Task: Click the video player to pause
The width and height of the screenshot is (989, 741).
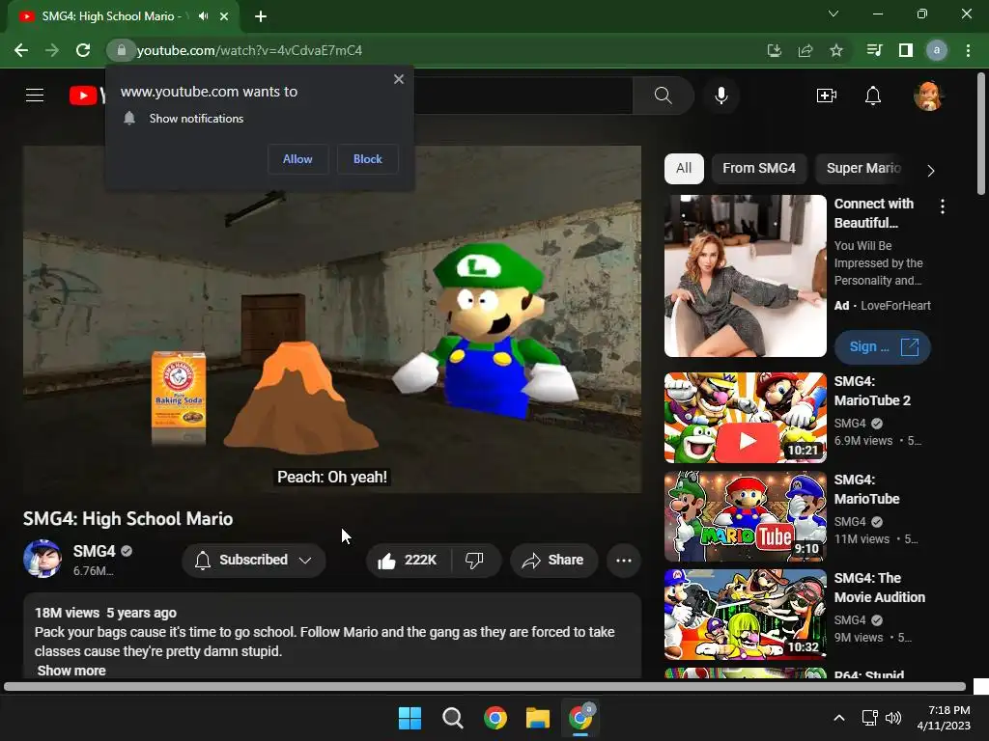Action: tap(332, 319)
